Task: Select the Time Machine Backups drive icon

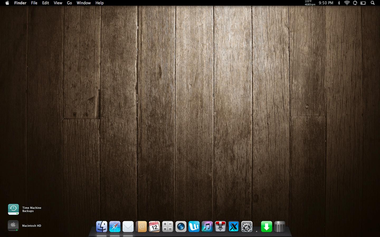Action: tap(13, 209)
